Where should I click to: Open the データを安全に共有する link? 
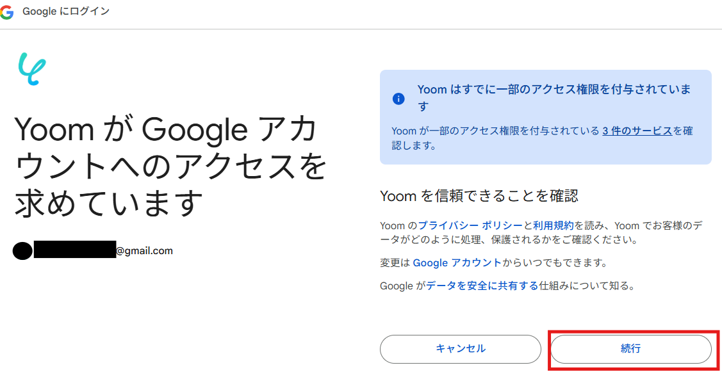click(482, 286)
